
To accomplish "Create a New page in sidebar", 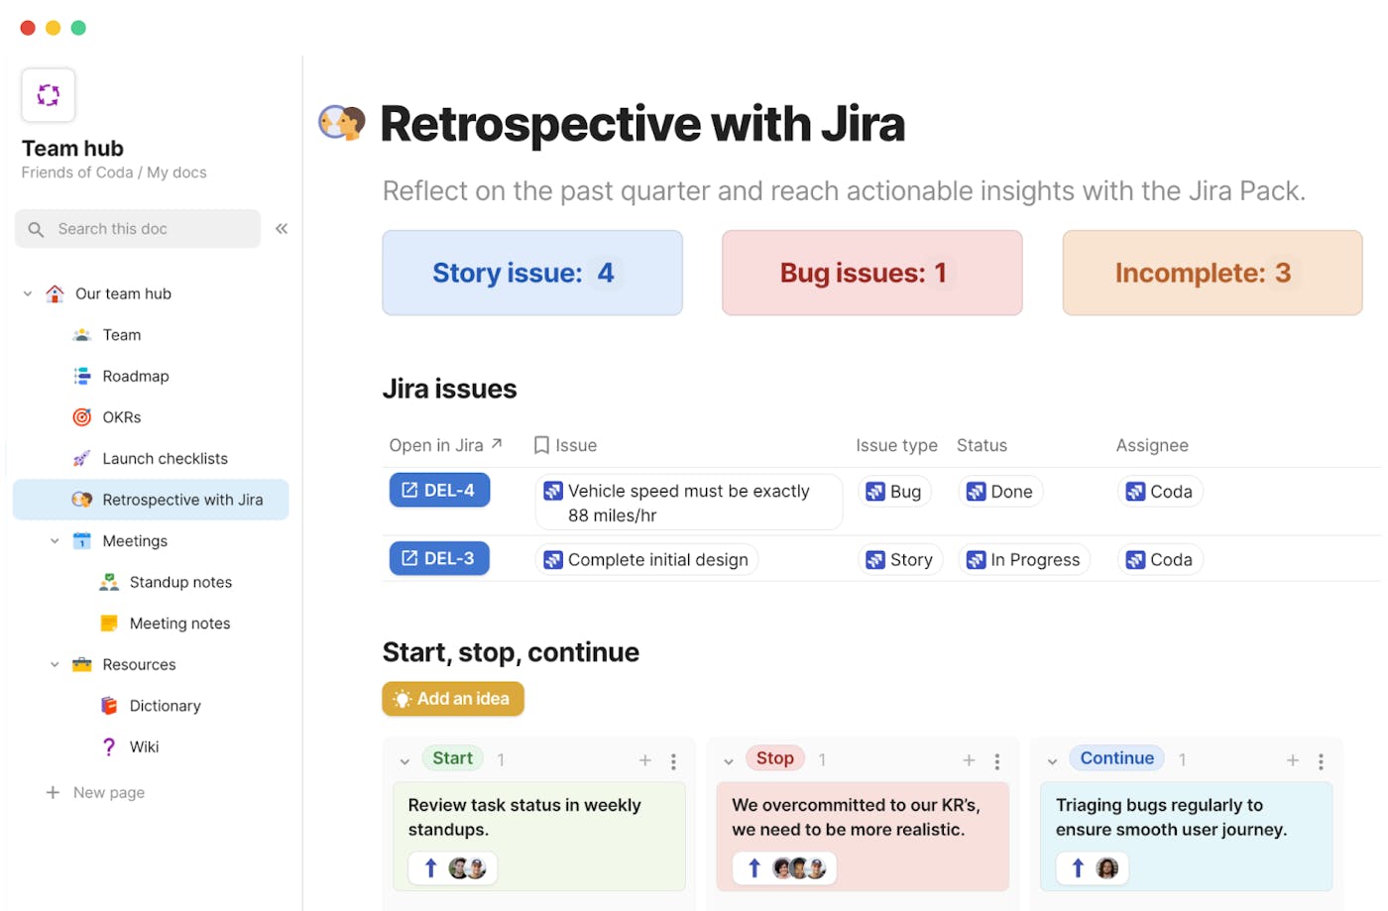I will [108, 793].
